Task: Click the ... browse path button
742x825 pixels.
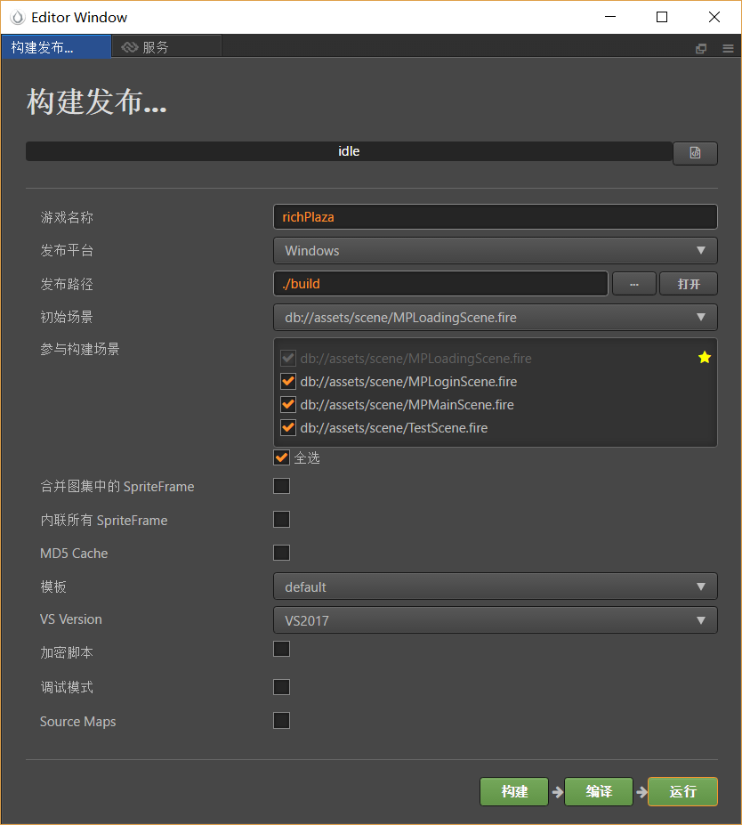Action: tap(634, 284)
